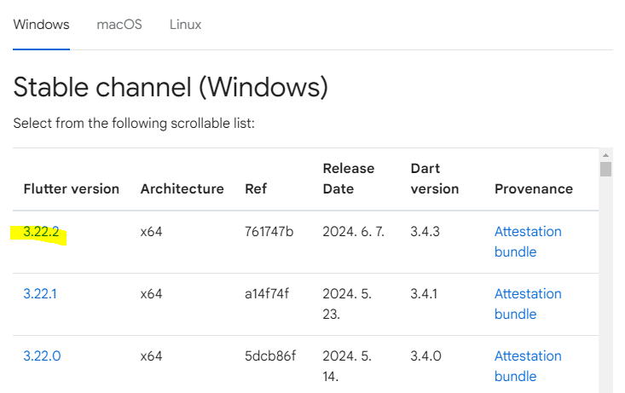Click the Stable channel (Windows) heading

[171, 87]
